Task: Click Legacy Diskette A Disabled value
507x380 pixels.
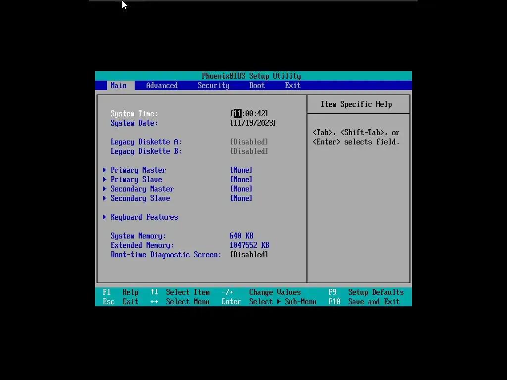Action: (249, 142)
